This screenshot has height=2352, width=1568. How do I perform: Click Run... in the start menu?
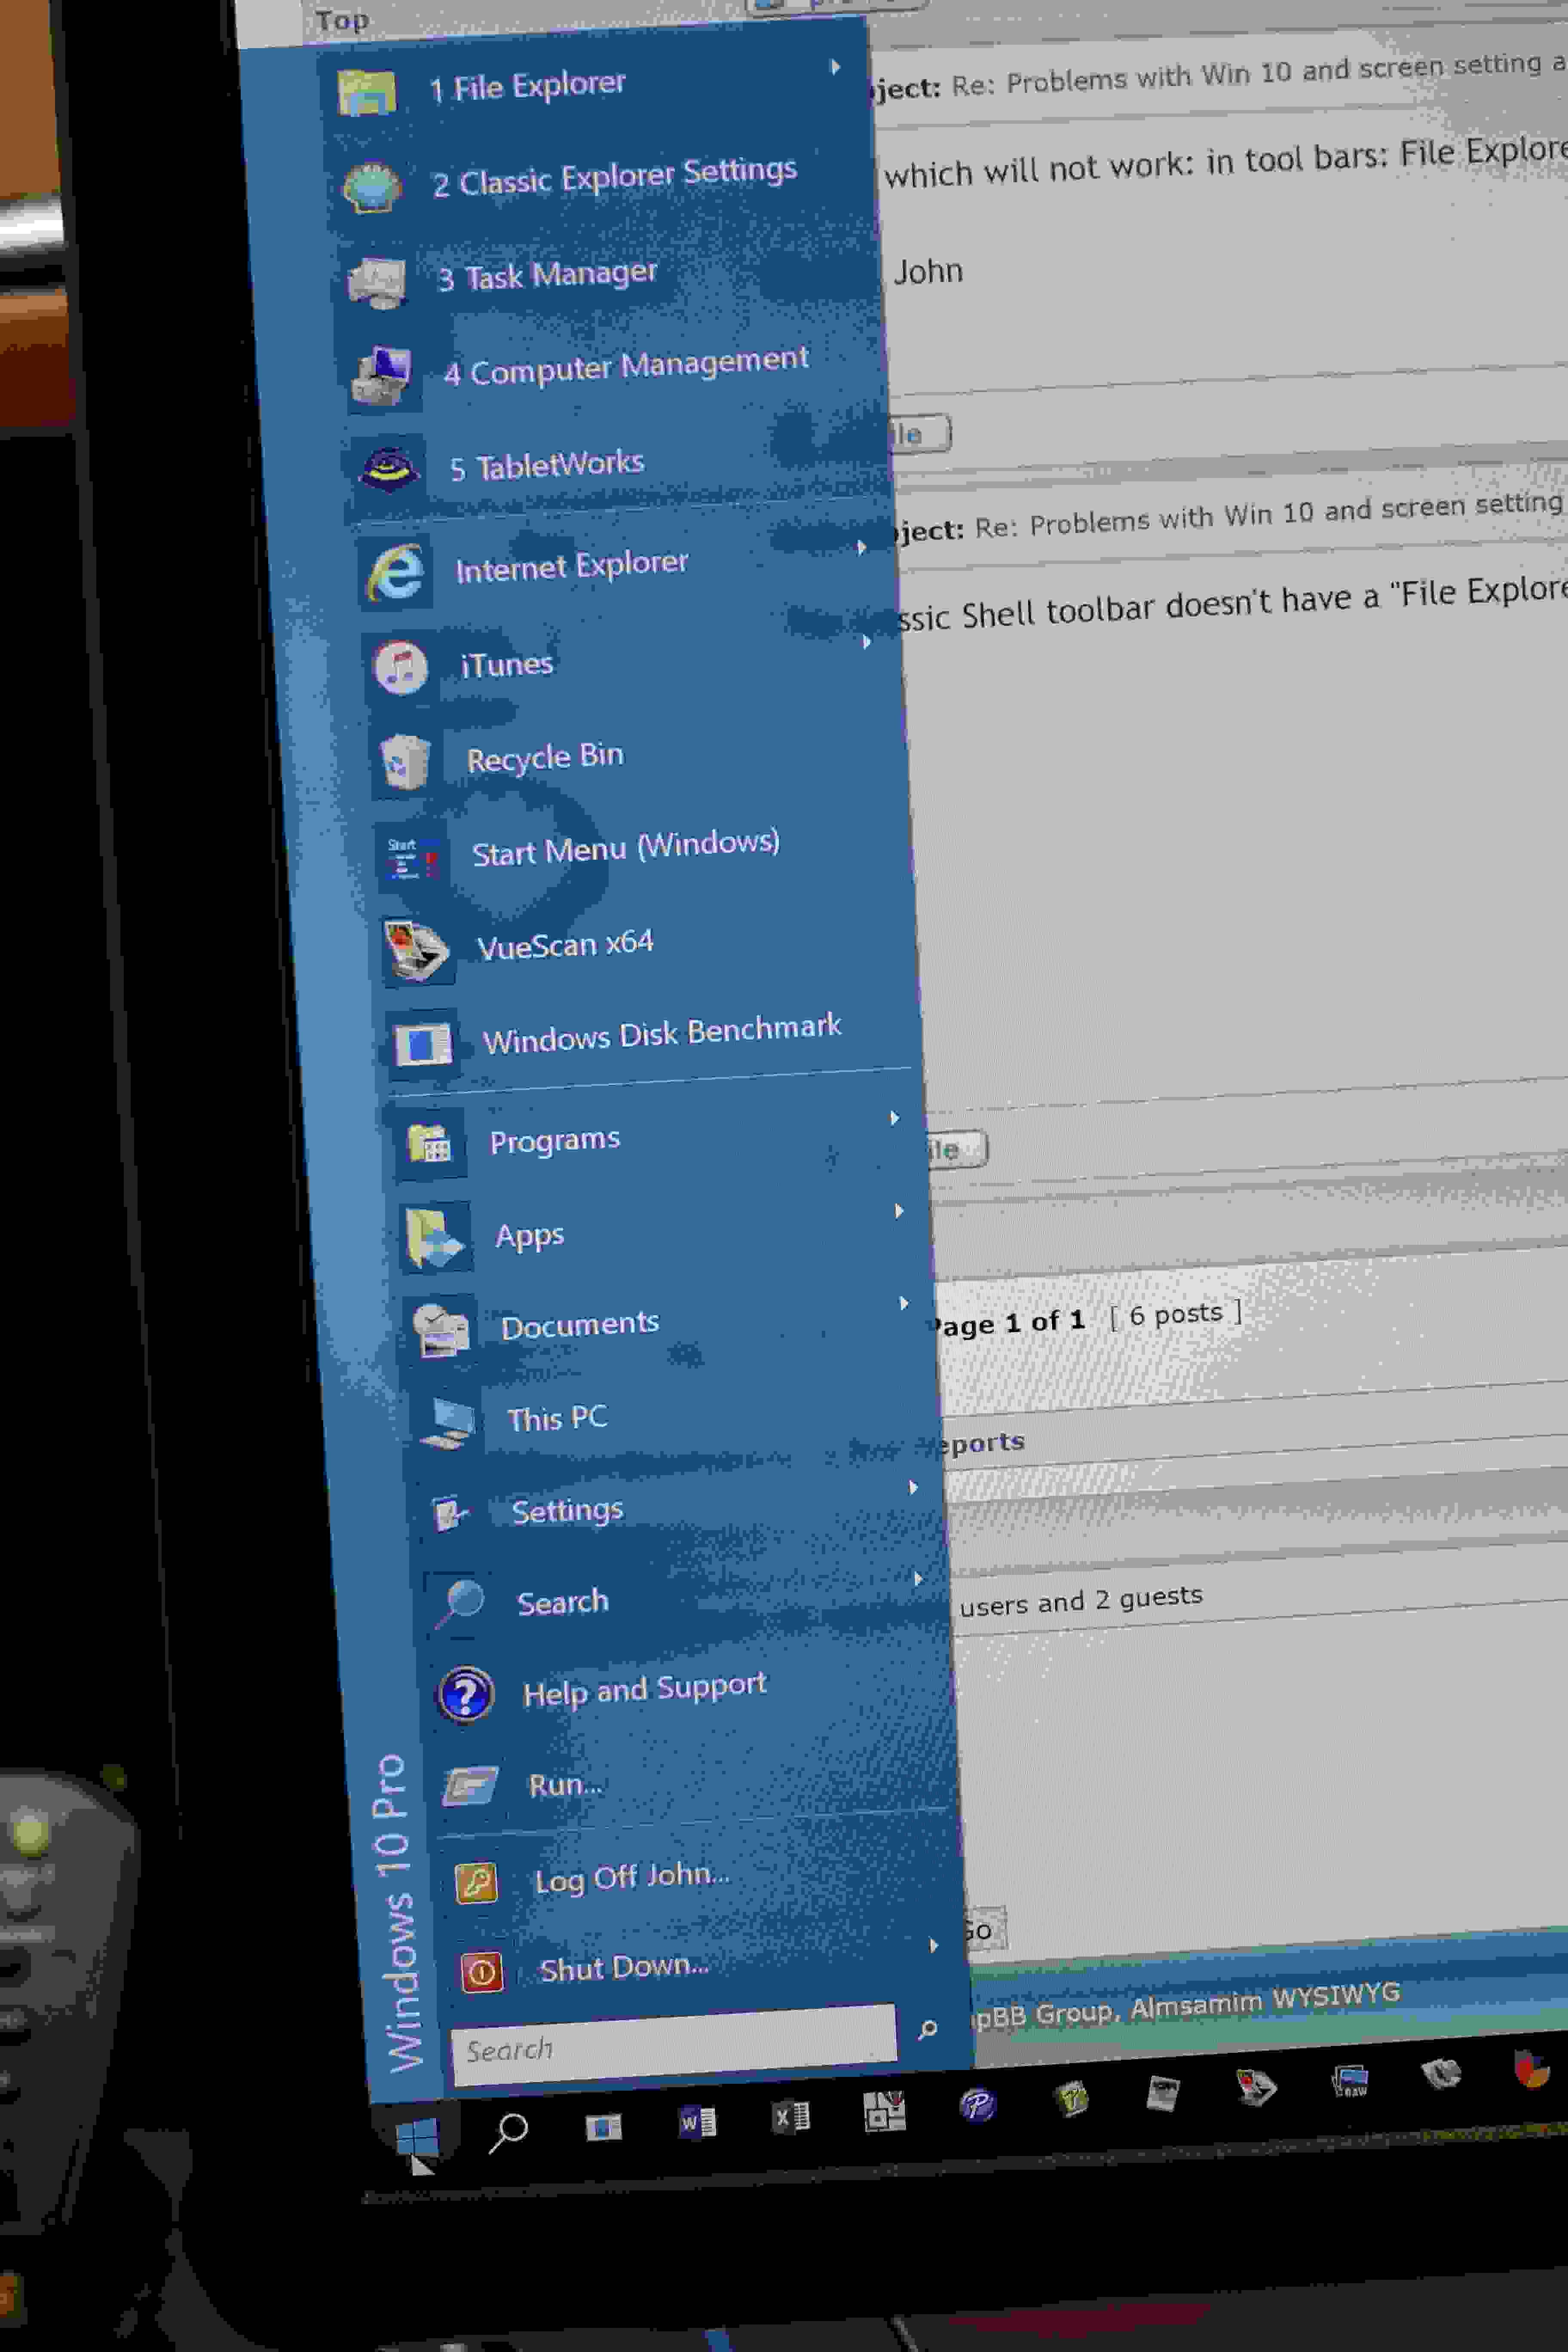(x=565, y=1785)
